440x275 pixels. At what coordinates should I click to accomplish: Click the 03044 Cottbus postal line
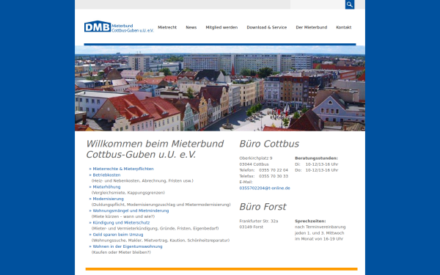pyautogui.click(x=254, y=164)
